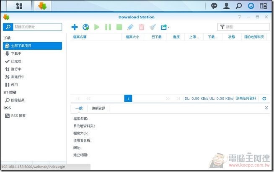Select 全部下載項目 in the sidebar
Image resolution: width=274 pixels, height=172 pixels.
coord(33,46)
